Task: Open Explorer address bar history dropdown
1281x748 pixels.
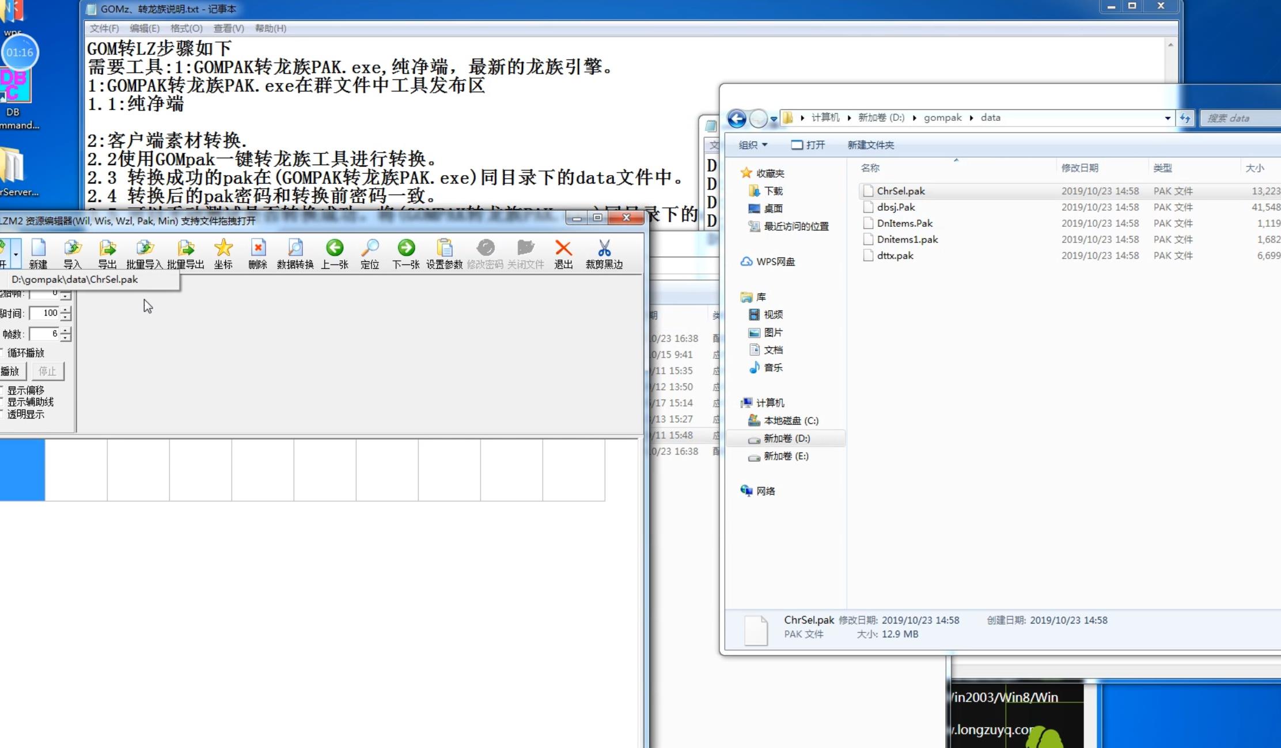Action: [1168, 118]
